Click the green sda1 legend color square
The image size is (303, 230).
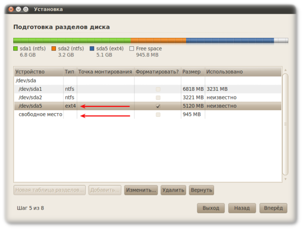pyautogui.click(x=16, y=49)
